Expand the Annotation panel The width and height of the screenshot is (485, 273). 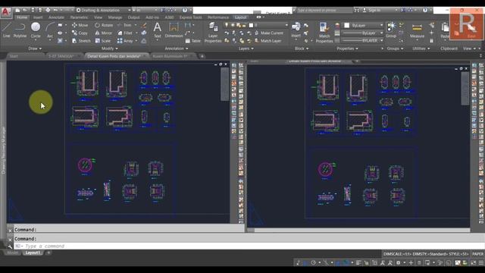[x=177, y=49]
